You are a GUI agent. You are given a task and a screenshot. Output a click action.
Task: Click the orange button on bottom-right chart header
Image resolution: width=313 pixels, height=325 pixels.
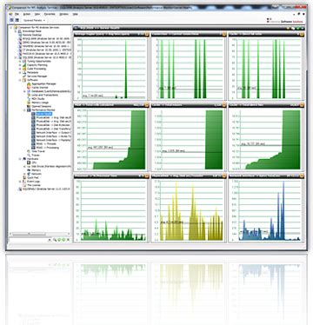click(x=302, y=176)
